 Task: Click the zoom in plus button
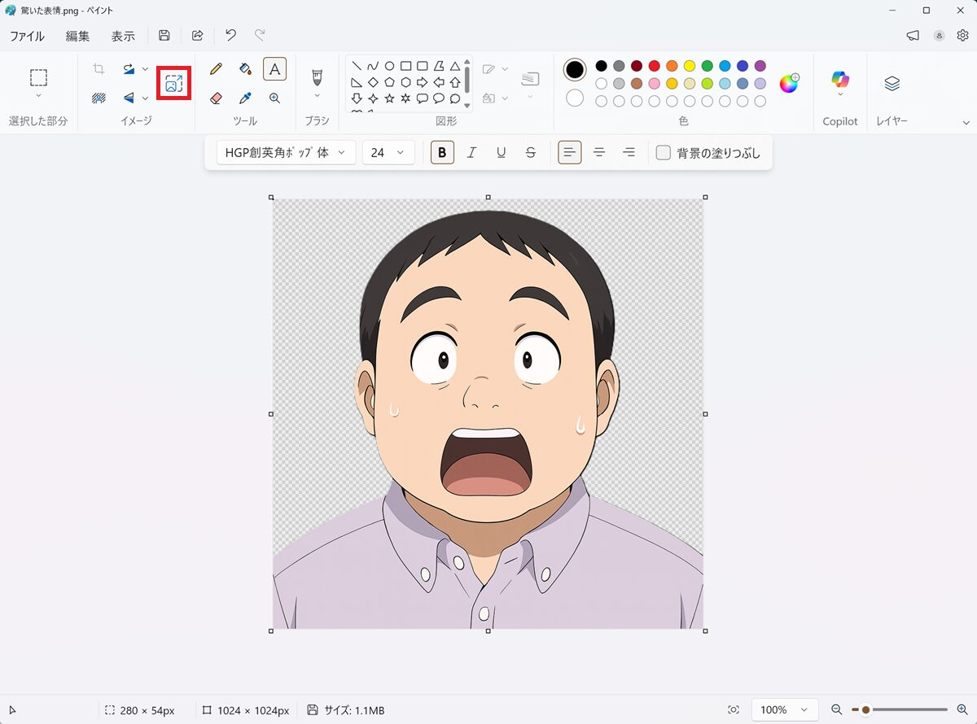pos(962,710)
